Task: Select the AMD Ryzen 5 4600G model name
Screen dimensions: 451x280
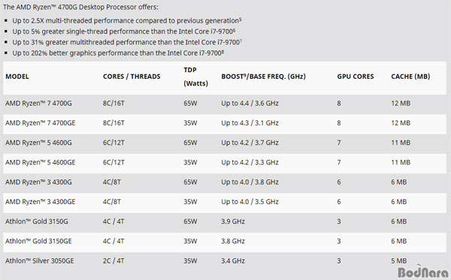Action: pos(38,143)
